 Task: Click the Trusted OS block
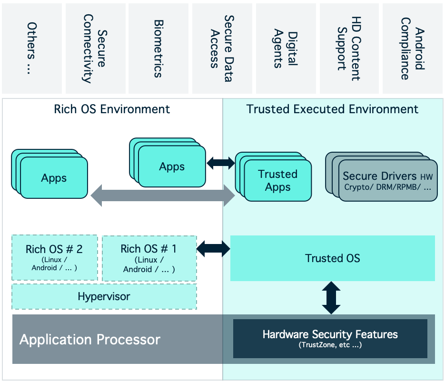[x=333, y=258]
